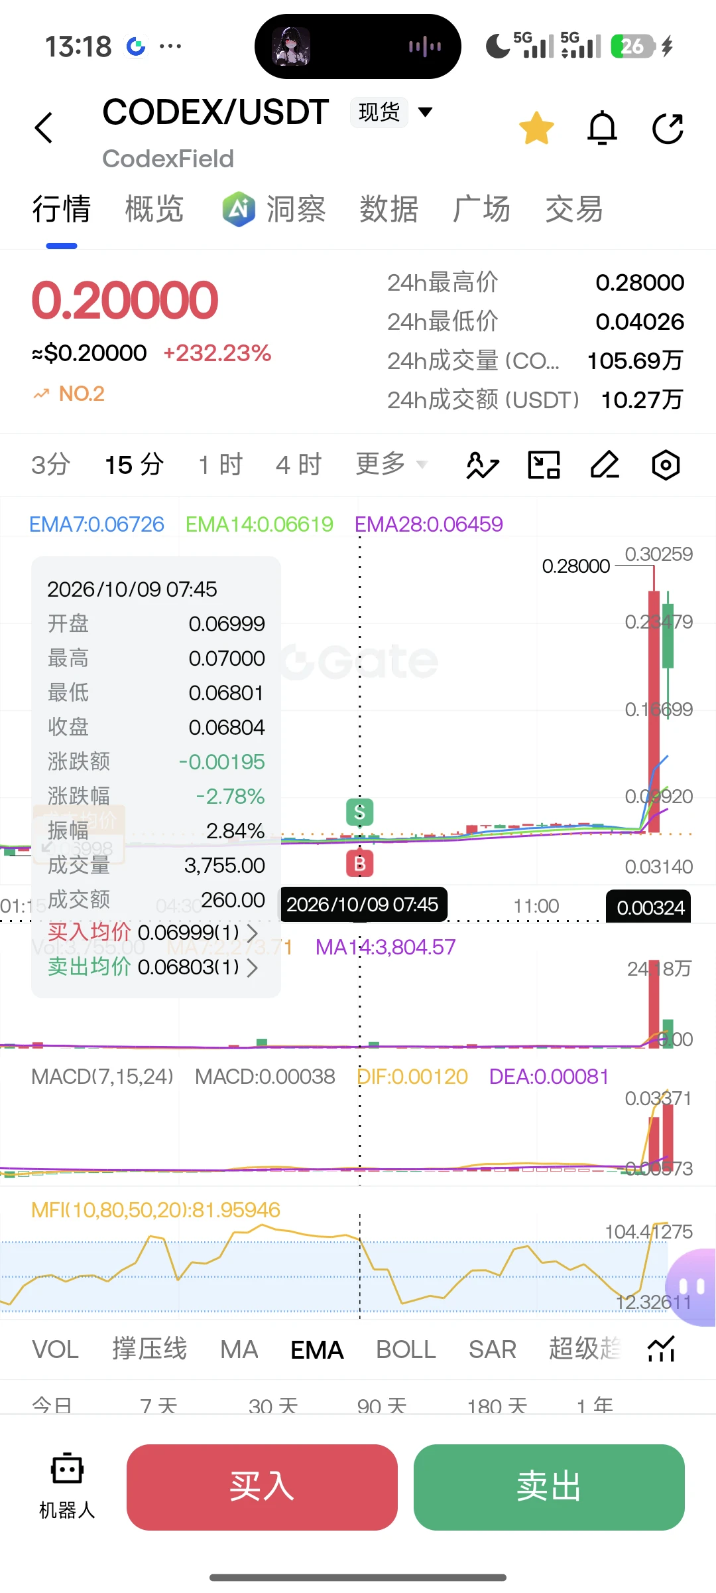Tap the red B buy marker
The height and width of the screenshot is (1593, 716).
point(360,864)
